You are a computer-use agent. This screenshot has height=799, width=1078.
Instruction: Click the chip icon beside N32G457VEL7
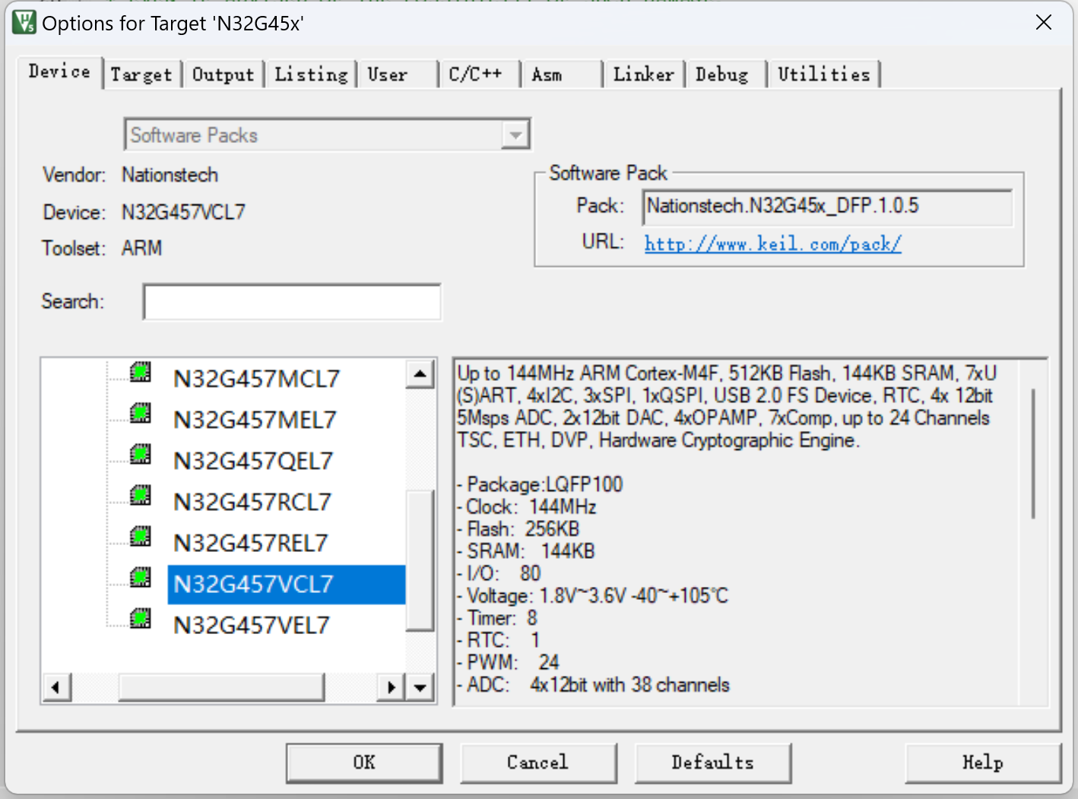[x=141, y=619]
